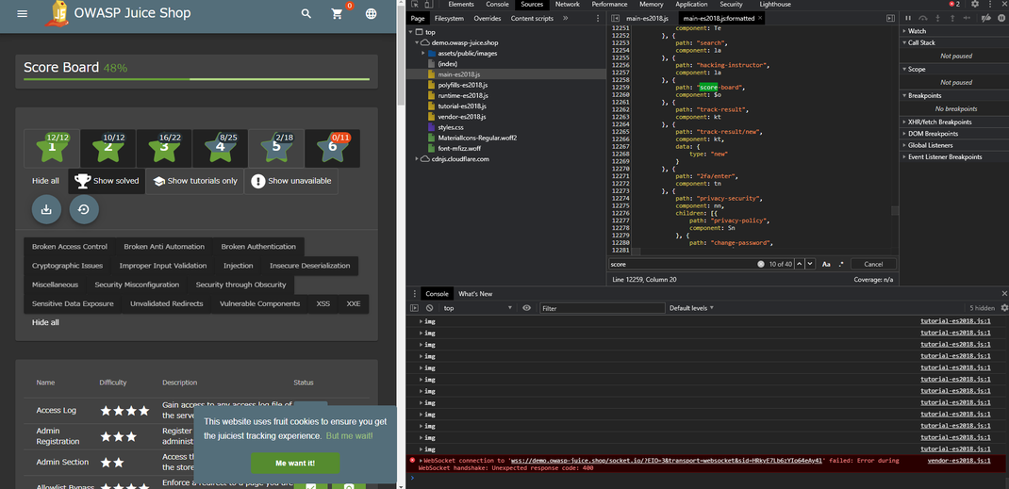Open the What's New drawer tab

coord(475,294)
